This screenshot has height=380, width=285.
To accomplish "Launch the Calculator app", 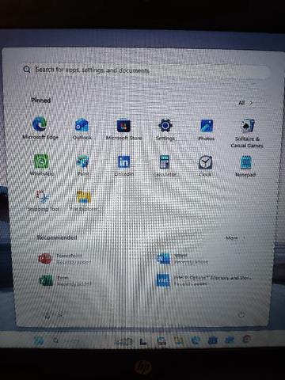I will click(165, 165).
